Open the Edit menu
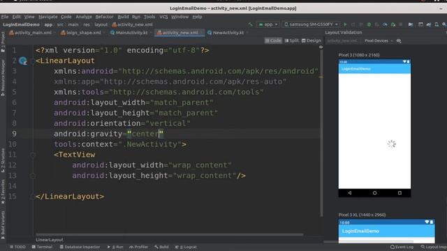Viewport: 447px width, 251px height. tap(17, 17)
